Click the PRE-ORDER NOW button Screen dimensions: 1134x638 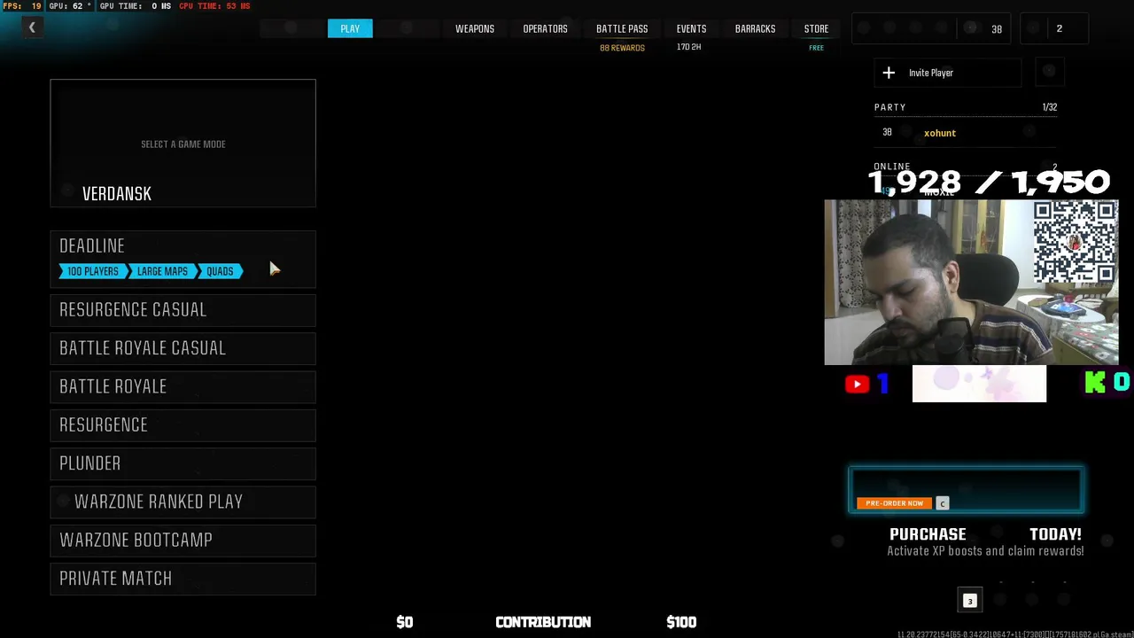(895, 503)
